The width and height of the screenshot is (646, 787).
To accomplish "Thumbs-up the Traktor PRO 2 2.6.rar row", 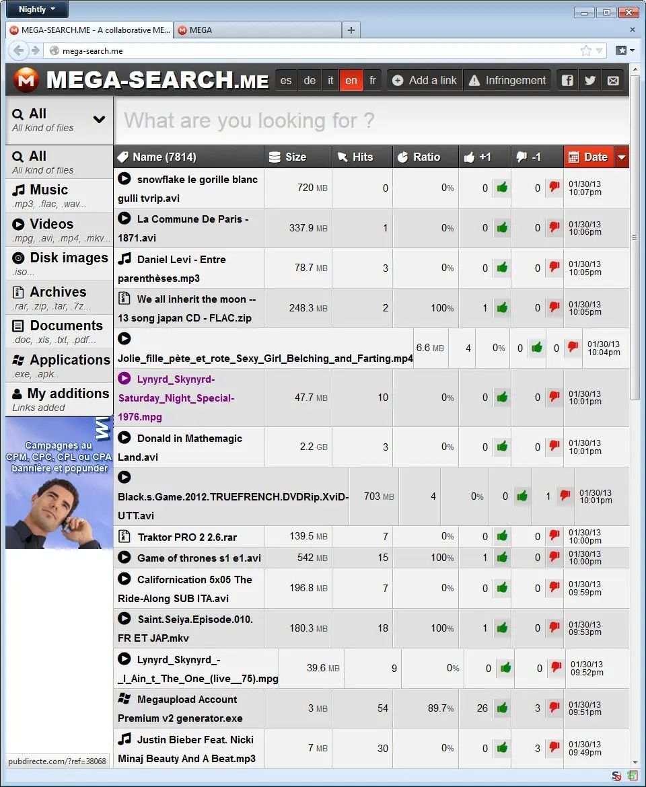I will (x=502, y=535).
